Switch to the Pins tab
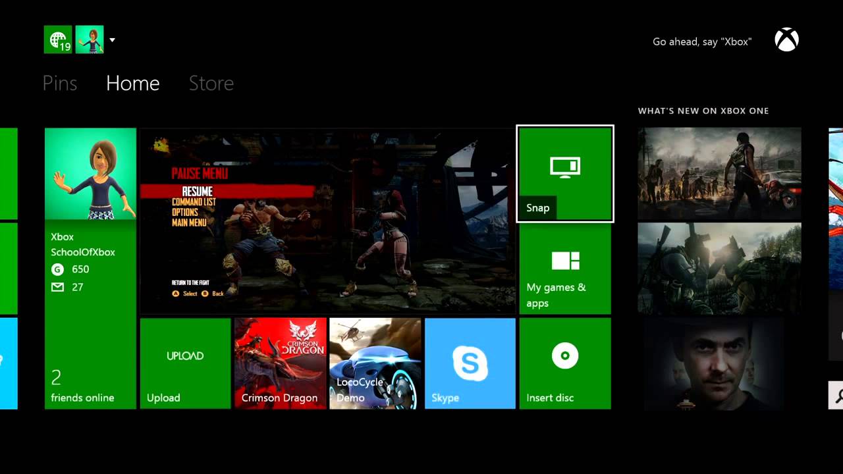843x474 pixels. 60,83
